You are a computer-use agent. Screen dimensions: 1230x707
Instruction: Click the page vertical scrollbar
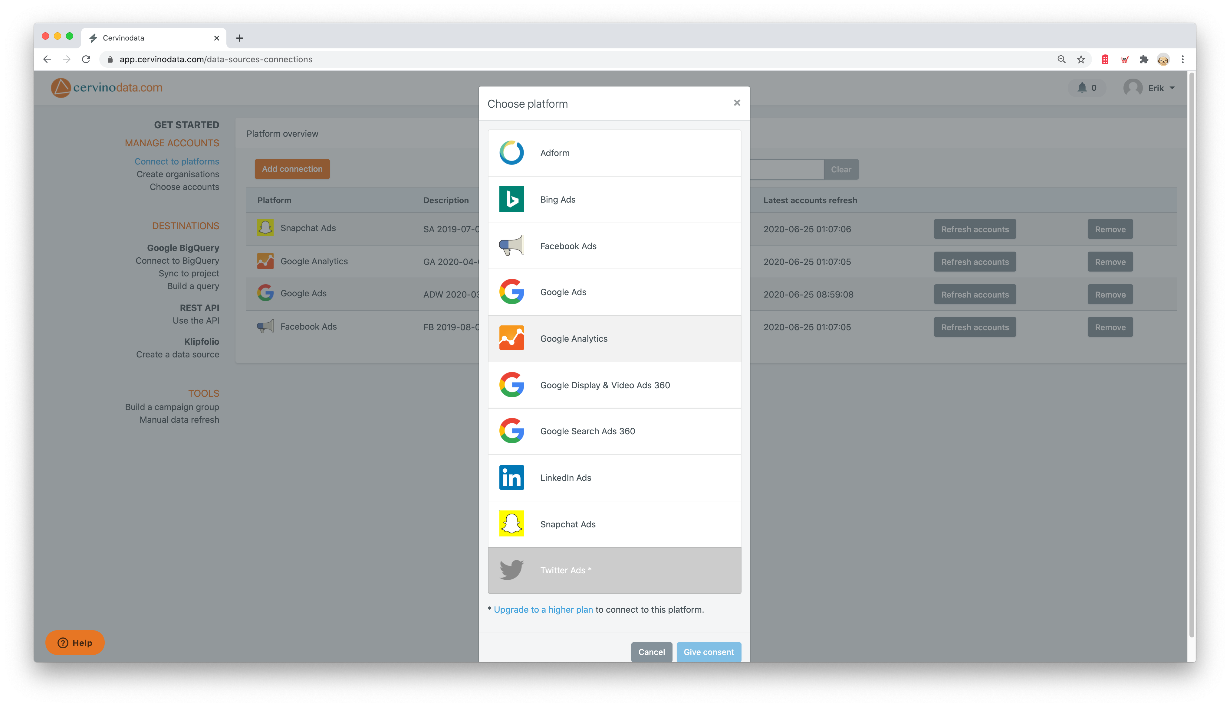pyautogui.click(x=1192, y=354)
